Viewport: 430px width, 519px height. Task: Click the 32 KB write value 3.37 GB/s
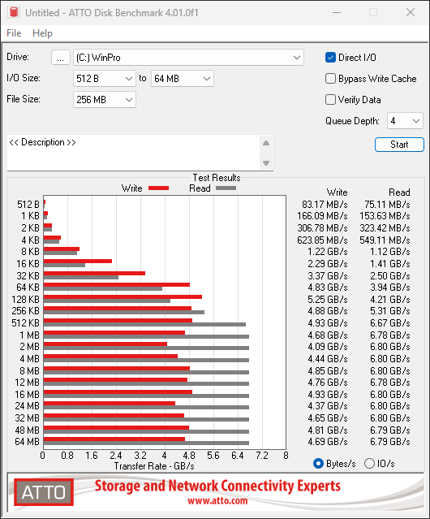pyautogui.click(x=328, y=276)
